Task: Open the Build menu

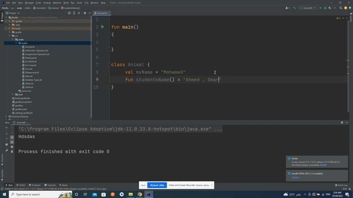Action: tap(66, 3)
